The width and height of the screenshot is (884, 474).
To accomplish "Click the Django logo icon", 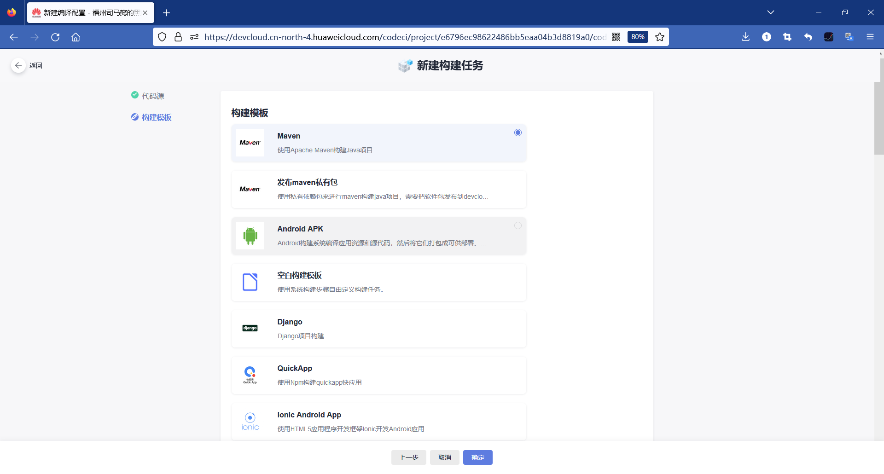I will (250, 328).
